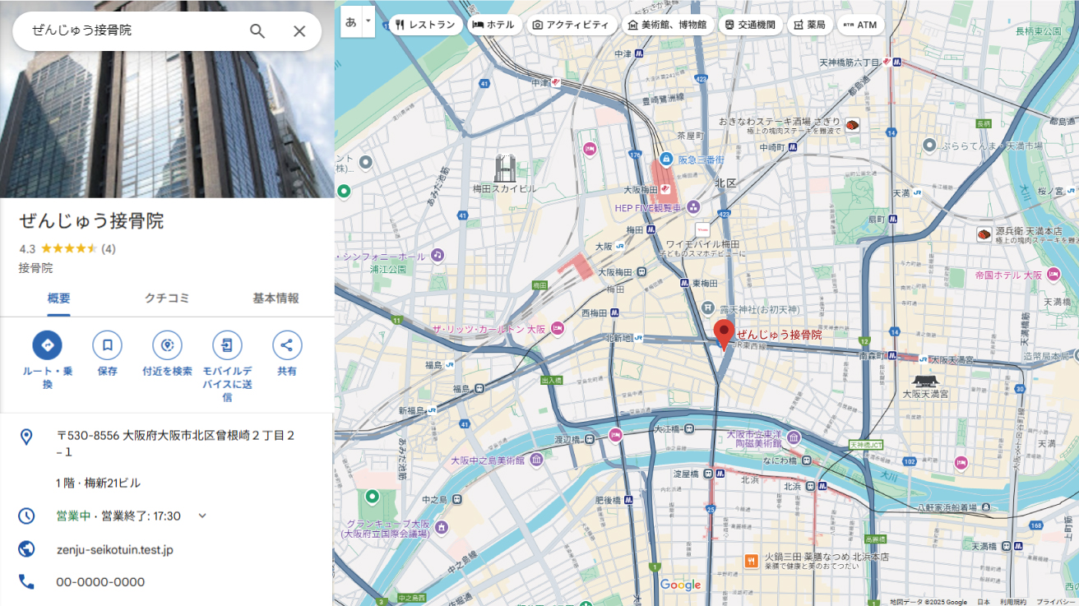Toggle the 薬局 filter chip
Screen dimensions: 1079x606
pyautogui.click(x=809, y=25)
